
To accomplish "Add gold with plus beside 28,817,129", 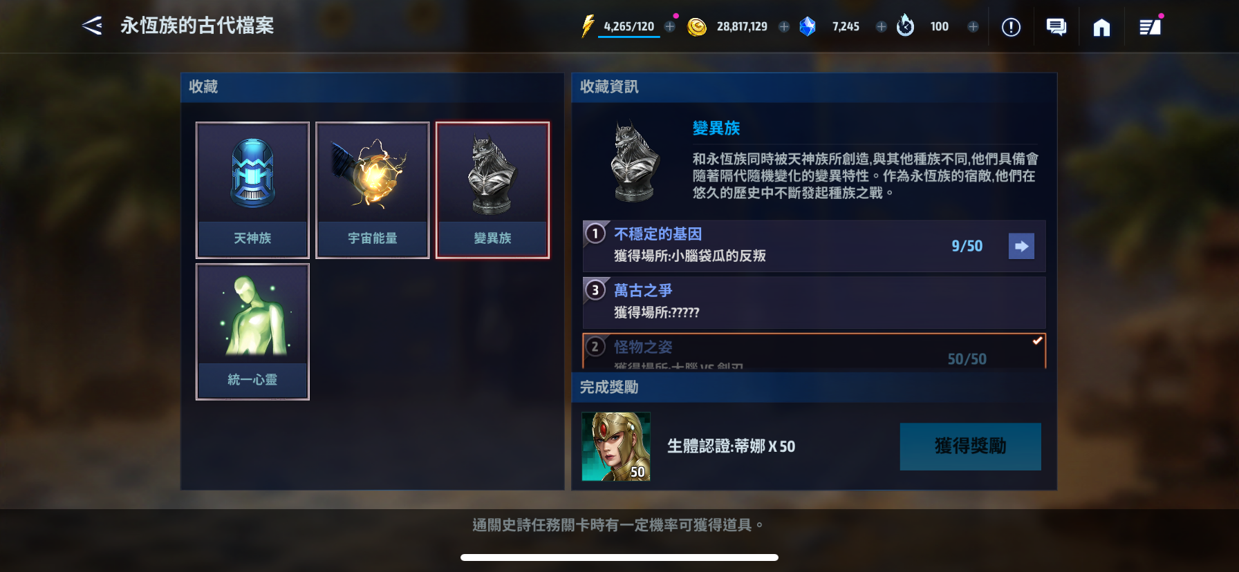I will click(784, 26).
